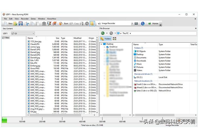Screen dimensions: 199x128
Task: Click the Folders (7) group header
Action: tap(139, 48)
